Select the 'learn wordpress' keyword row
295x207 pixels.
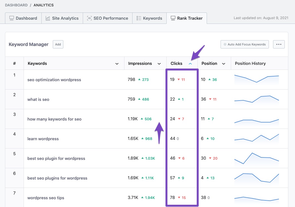pos(43,139)
